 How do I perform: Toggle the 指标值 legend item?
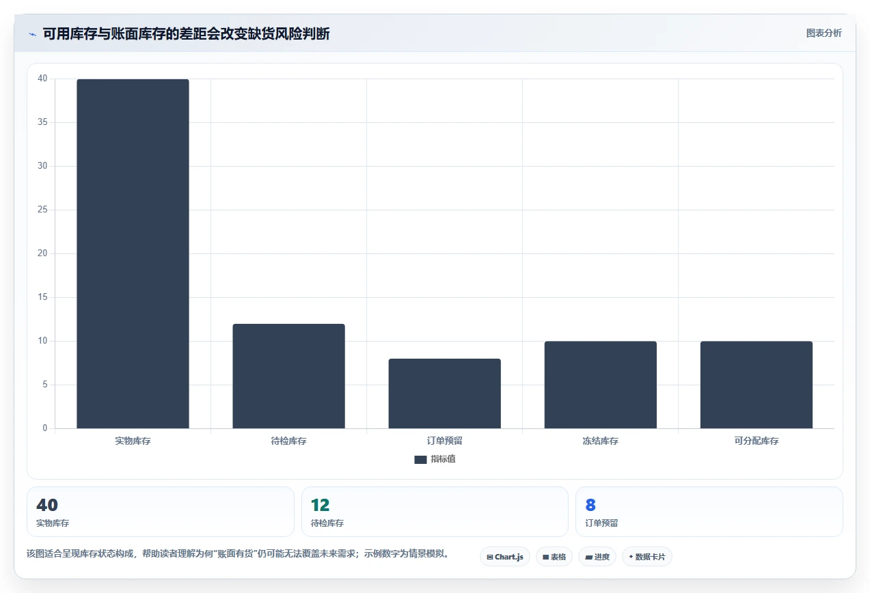[435, 459]
